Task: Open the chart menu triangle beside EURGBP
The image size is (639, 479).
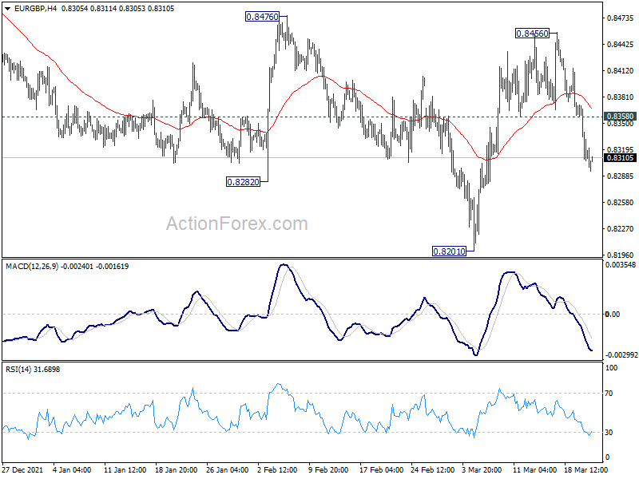Action: [x=8, y=9]
